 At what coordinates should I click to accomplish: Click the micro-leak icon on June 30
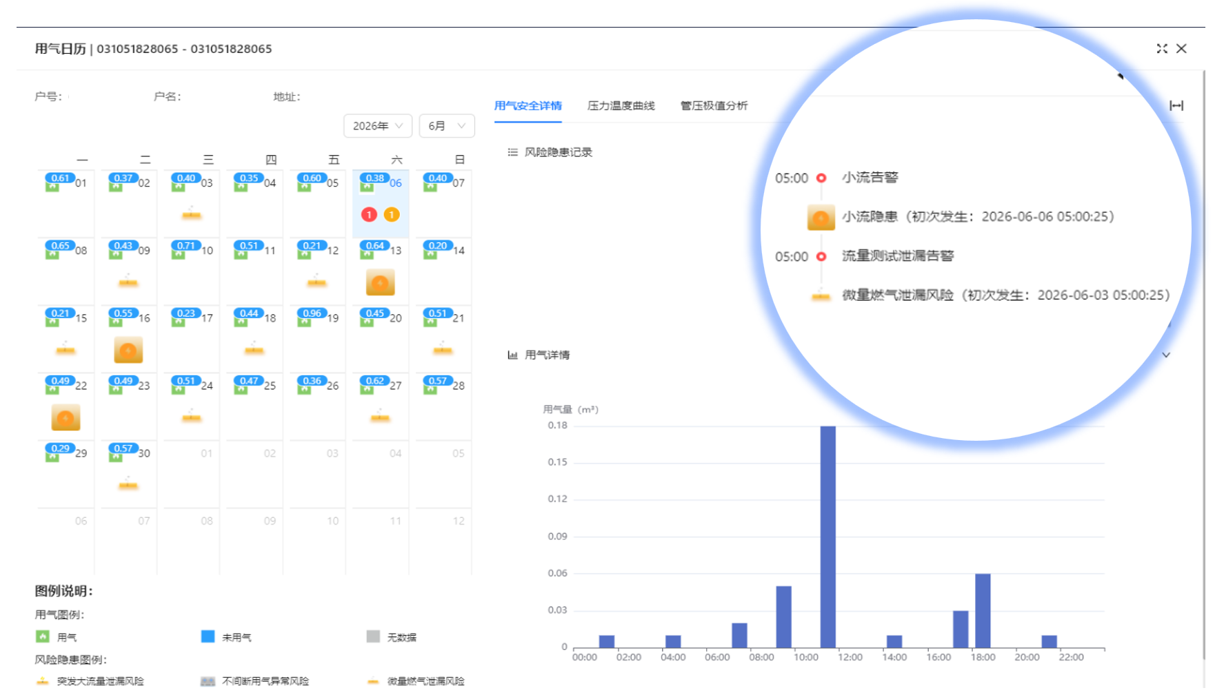click(128, 484)
